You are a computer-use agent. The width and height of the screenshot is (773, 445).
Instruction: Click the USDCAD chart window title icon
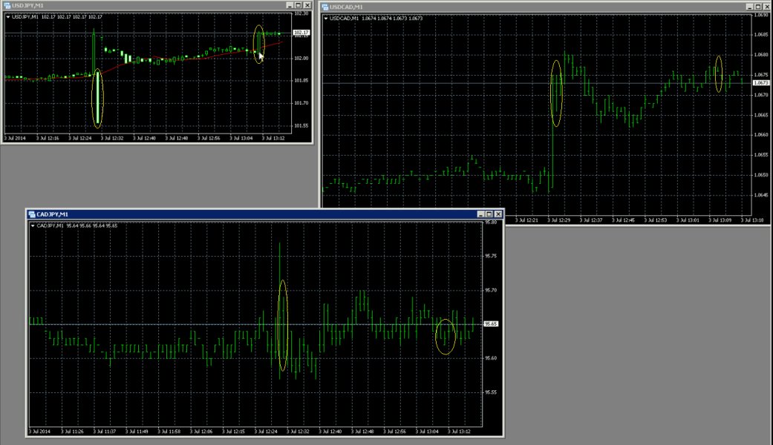coord(324,6)
